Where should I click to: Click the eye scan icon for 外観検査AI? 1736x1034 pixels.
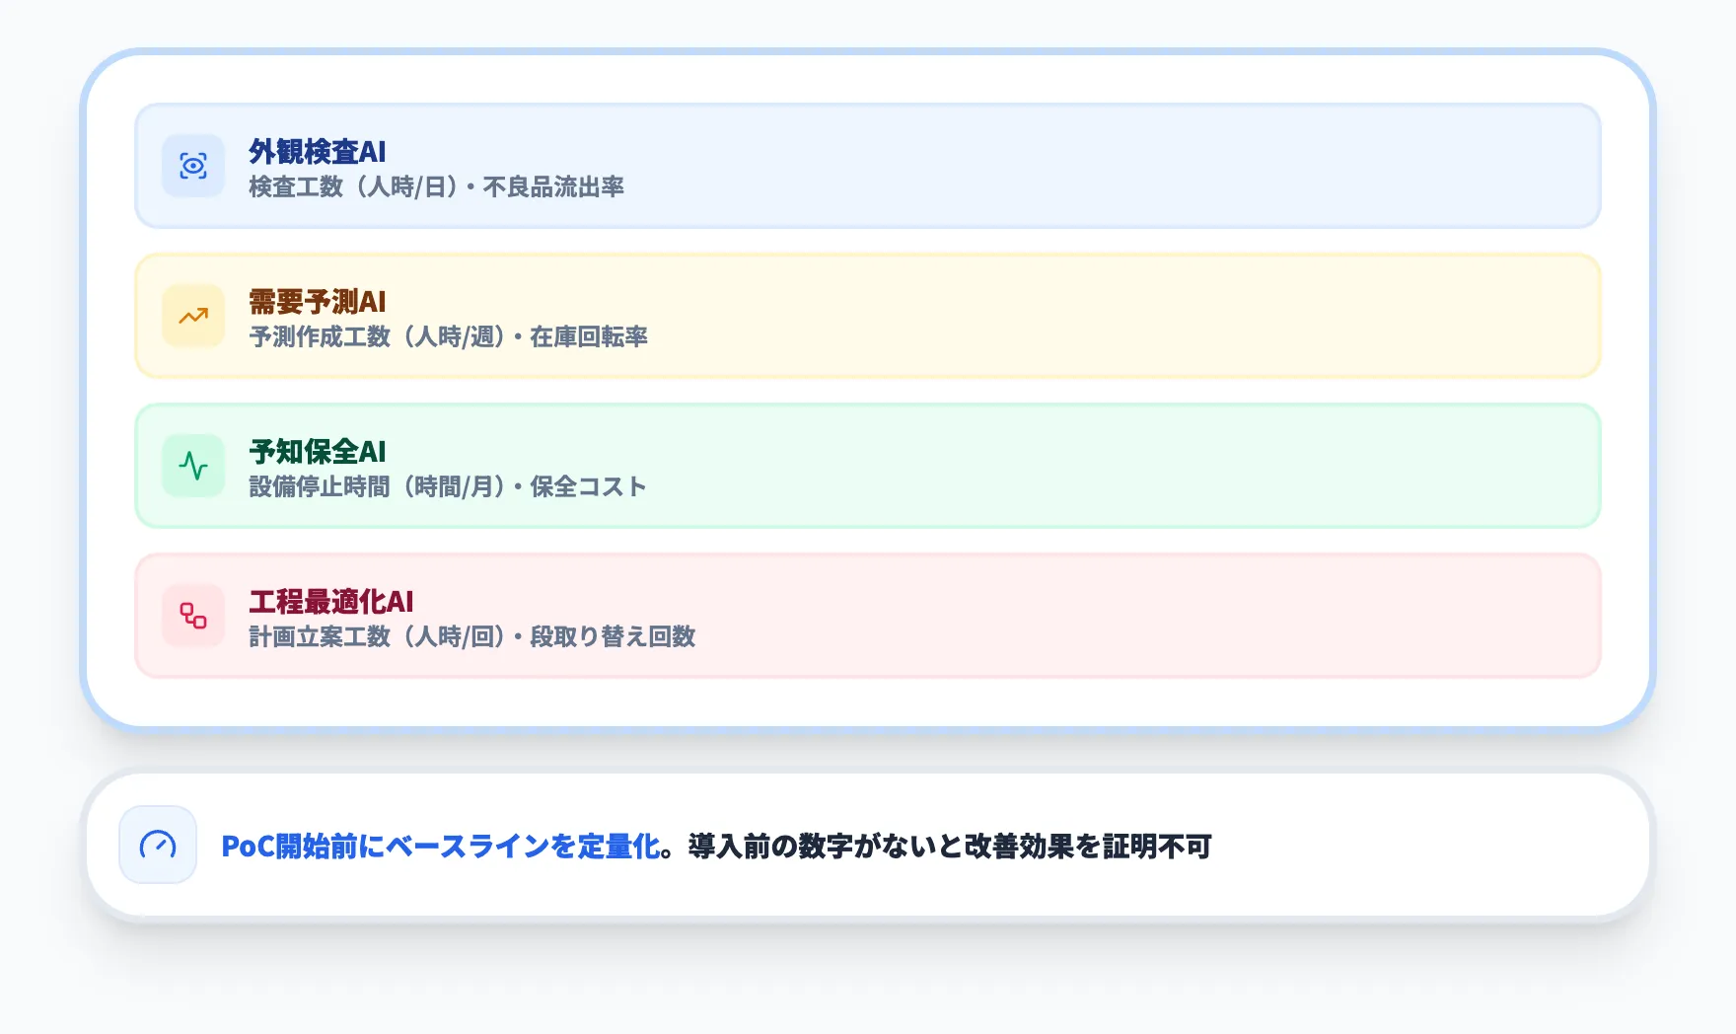[x=193, y=166]
